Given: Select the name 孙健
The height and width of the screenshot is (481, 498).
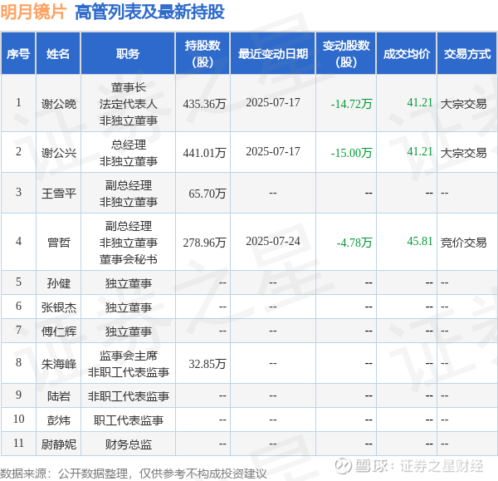Looking at the screenshot, I should coord(59,283).
